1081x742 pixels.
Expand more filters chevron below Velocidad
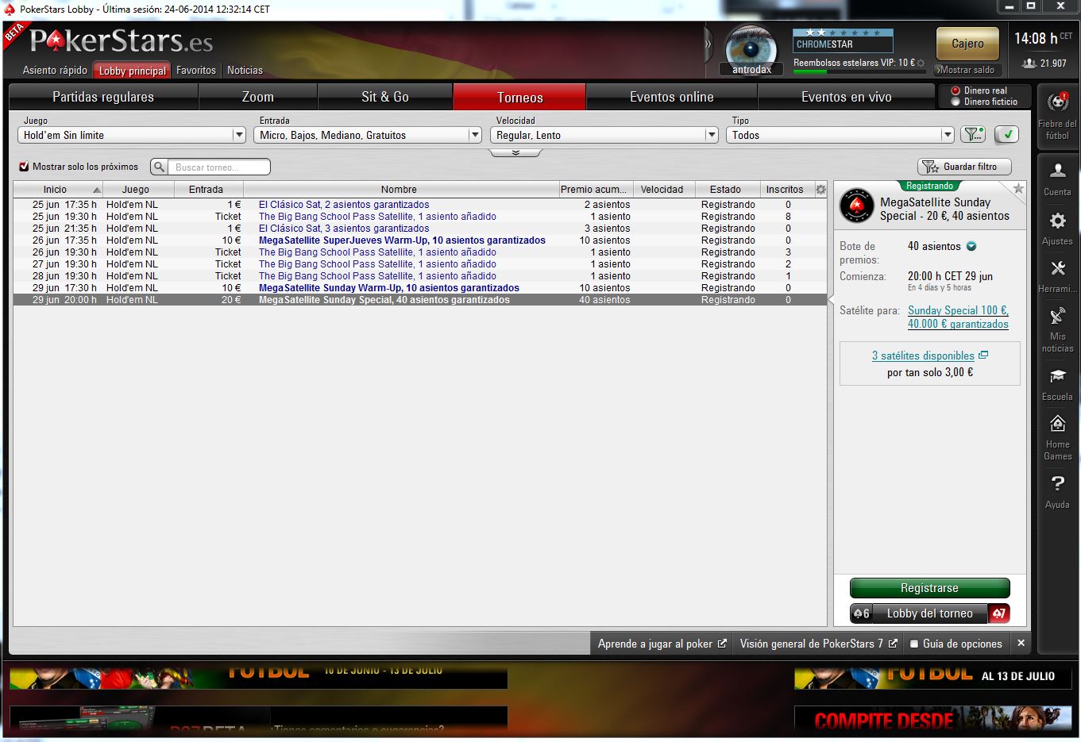[x=516, y=152]
